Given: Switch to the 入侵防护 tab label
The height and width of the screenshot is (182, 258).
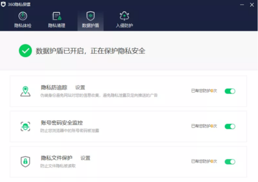Looking at the screenshot, I should pyautogui.click(x=124, y=25).
